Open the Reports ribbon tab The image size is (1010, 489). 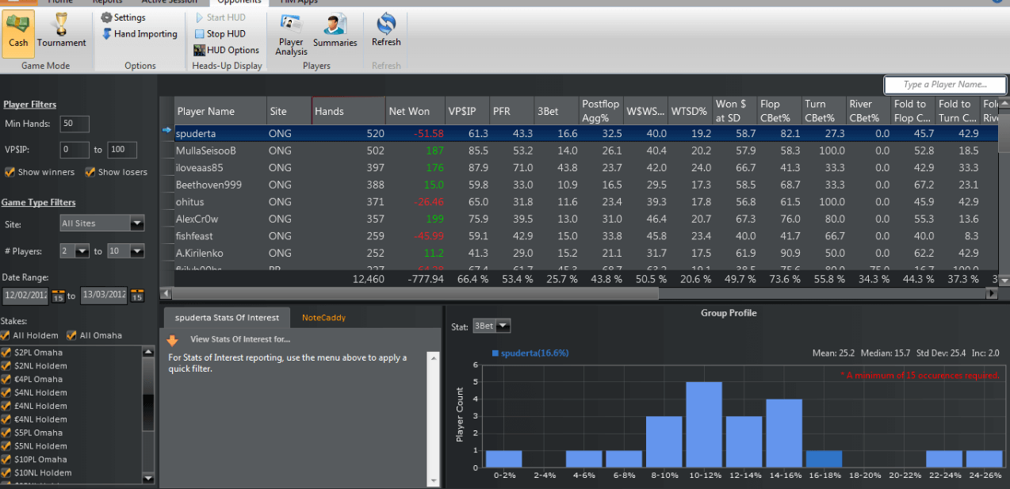(x=107, y=2)
